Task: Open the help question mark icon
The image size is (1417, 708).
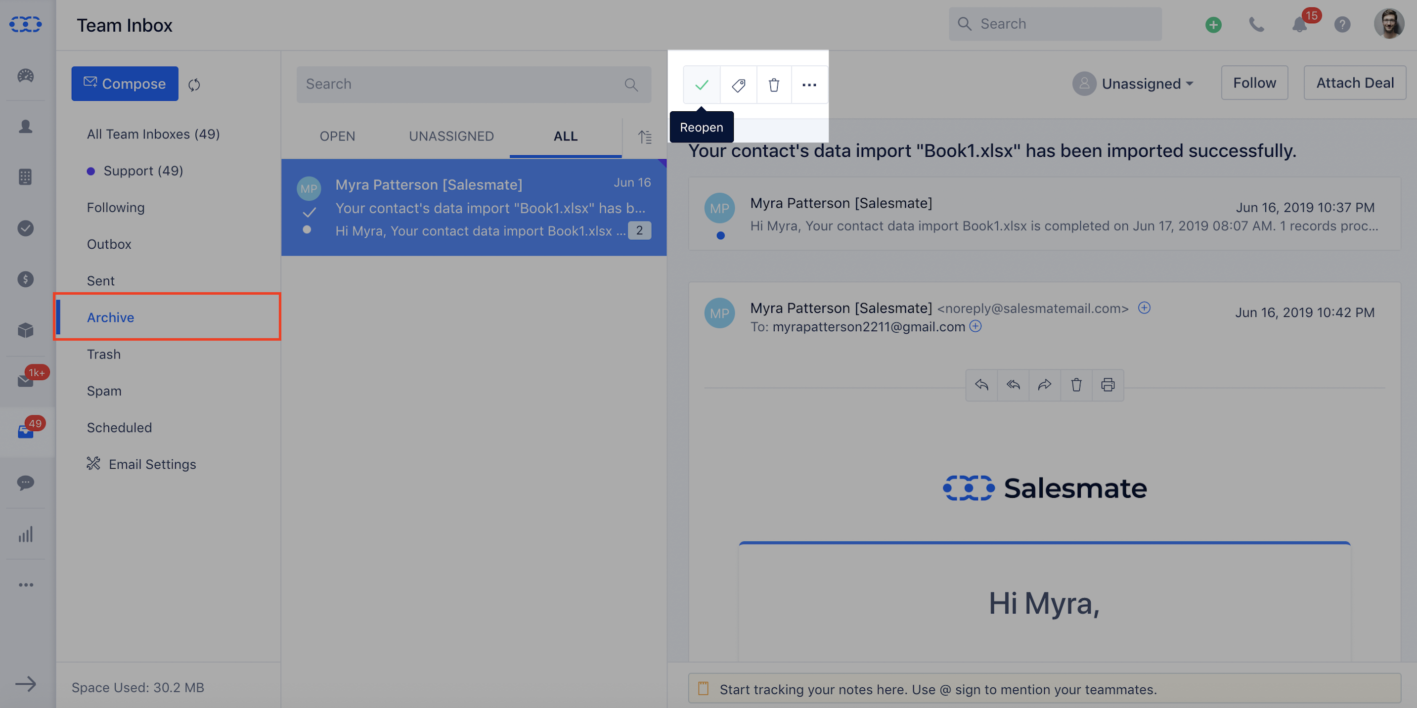Action: [1342, 25]
